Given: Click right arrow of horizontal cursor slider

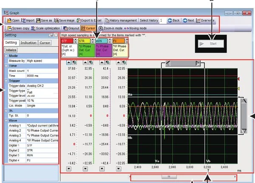Looking at the screenshot, I should (x=198, y=63).
